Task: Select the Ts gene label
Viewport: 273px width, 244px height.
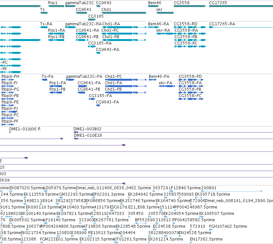Action: 42,10
